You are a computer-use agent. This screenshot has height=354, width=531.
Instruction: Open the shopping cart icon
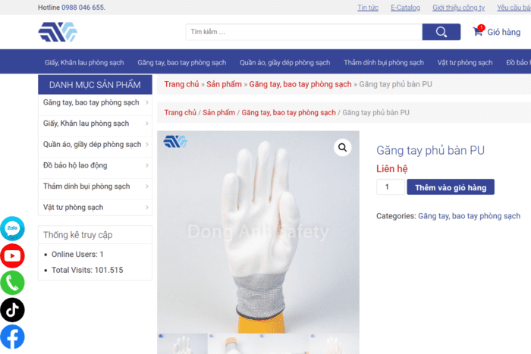coord(478,32)
